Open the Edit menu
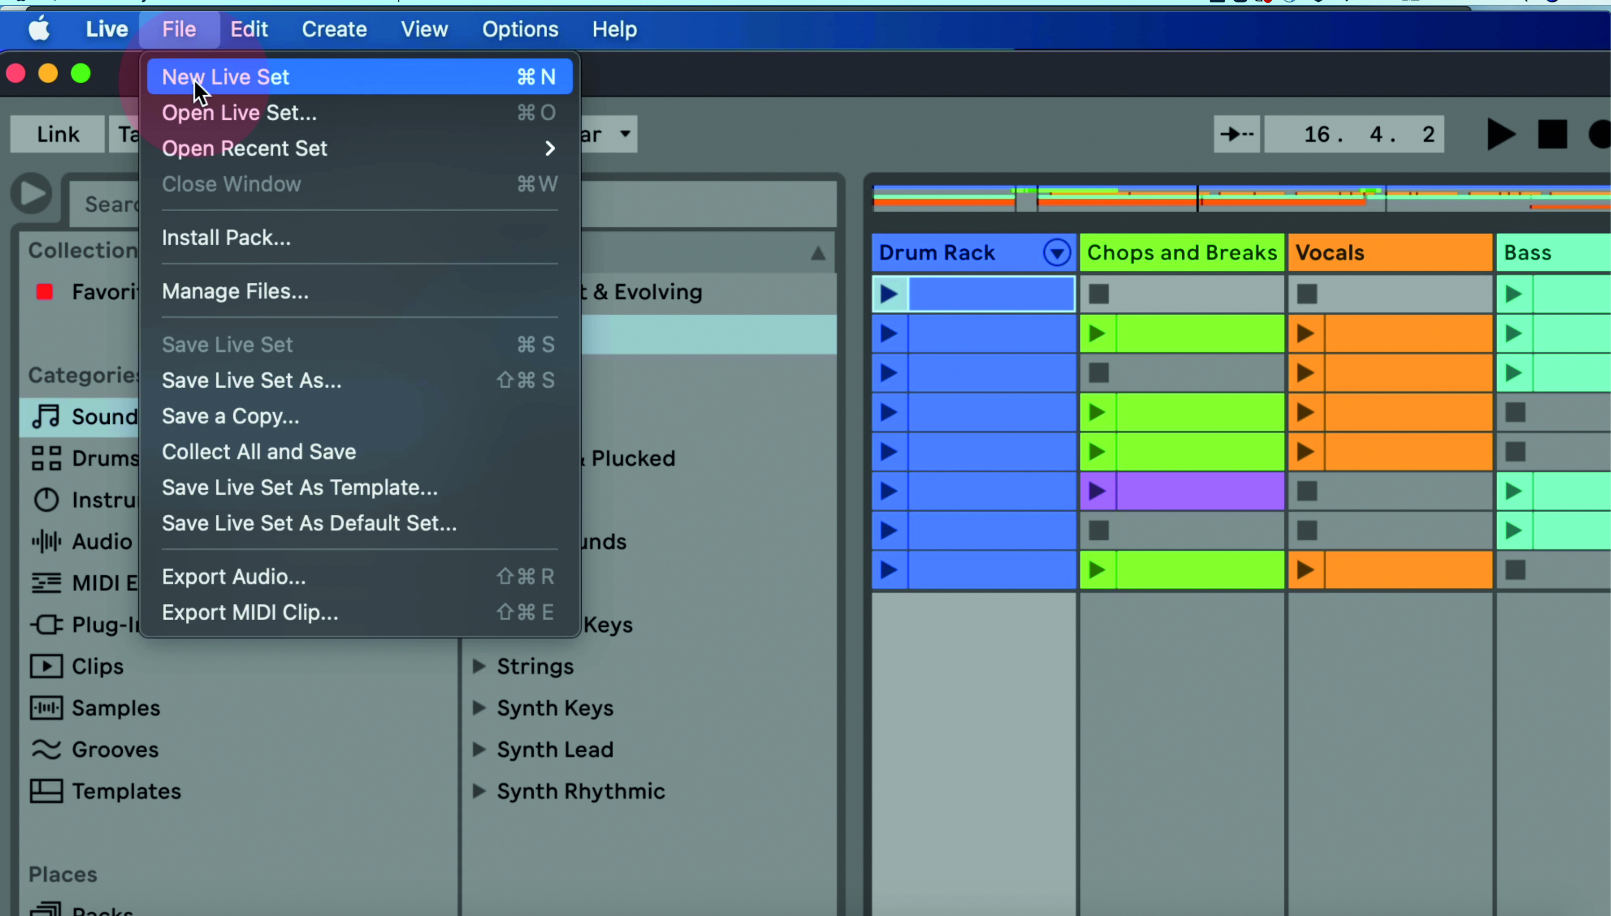The height and width of the screenshot is (916, 1611). pos(249,29)
